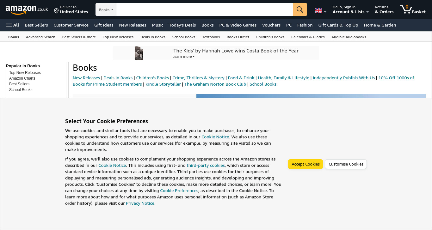Screen dimensions: 432x230
Task: Open Calendars & Diaries tab
Action: point(308,37)
